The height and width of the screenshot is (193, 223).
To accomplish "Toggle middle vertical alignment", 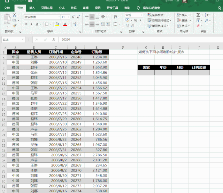I will [x=92, y=17].
